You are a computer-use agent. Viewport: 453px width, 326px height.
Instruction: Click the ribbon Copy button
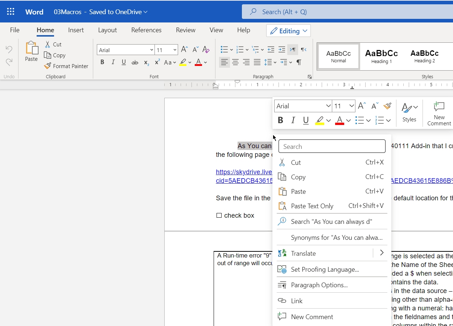click(x=55, y=55)
